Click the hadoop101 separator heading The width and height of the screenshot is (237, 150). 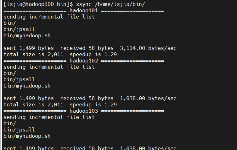84,11
